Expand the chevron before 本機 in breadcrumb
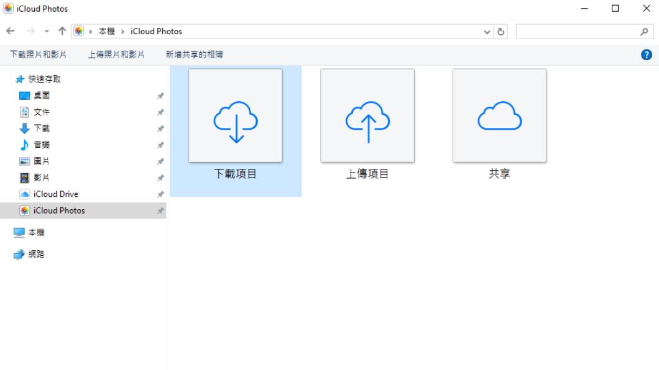Viewport: 659px width, 370px height. click(x=90, y=32)
